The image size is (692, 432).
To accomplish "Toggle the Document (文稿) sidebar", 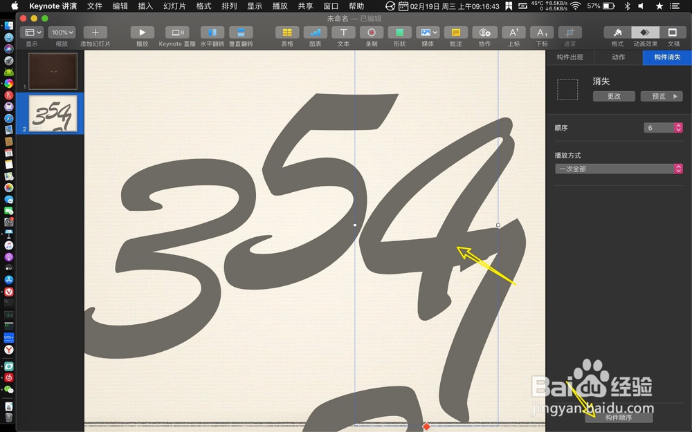I will 673,32.
